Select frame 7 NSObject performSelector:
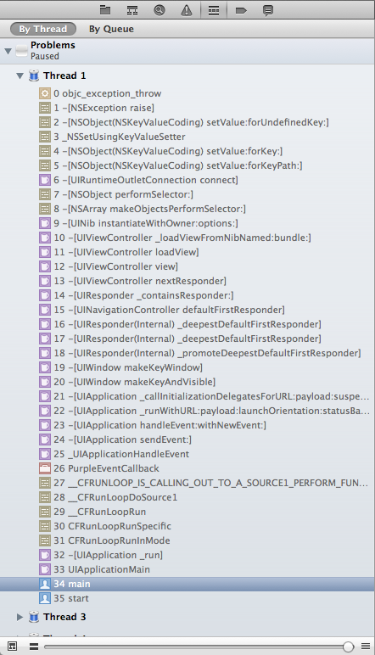375x655 pixels. click(x=187, y=194)
